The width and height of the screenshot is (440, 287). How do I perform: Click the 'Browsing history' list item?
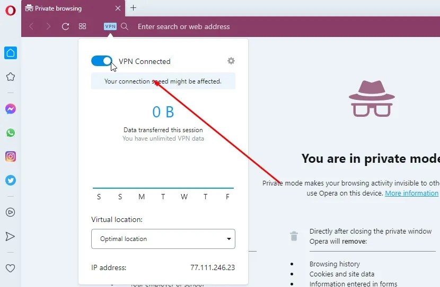click(335, 264)
